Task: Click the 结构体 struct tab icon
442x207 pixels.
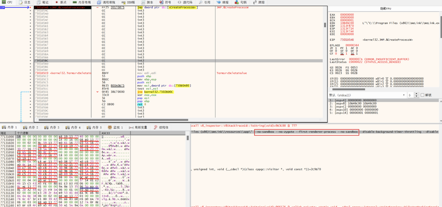Action: point(156,127)
